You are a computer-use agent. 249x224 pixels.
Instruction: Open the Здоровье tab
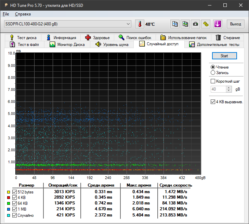97,38
